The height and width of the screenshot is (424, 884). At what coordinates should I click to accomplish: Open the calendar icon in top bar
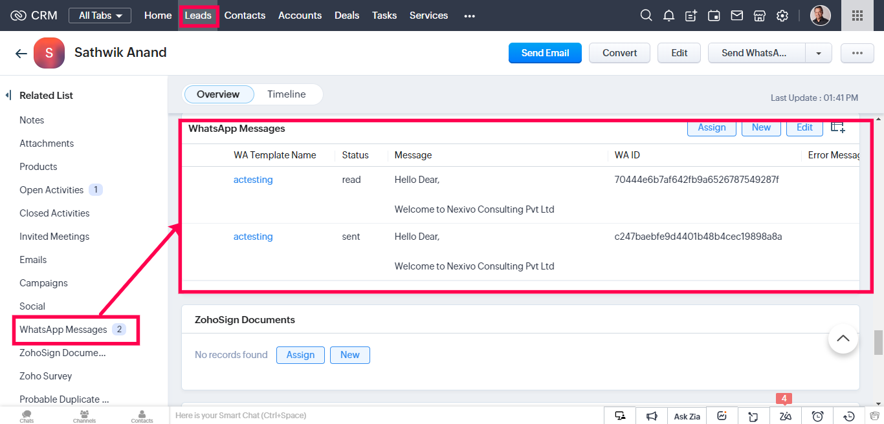714,16
